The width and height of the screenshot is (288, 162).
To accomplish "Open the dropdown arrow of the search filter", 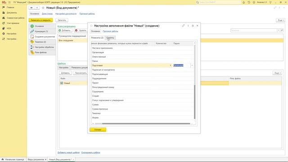I will click(x=279, y=30).
